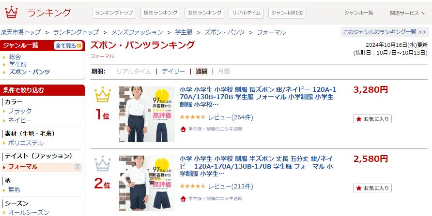Click the shop house icon for second item
This screenshot has width=432, height=216.
point(183,199)
